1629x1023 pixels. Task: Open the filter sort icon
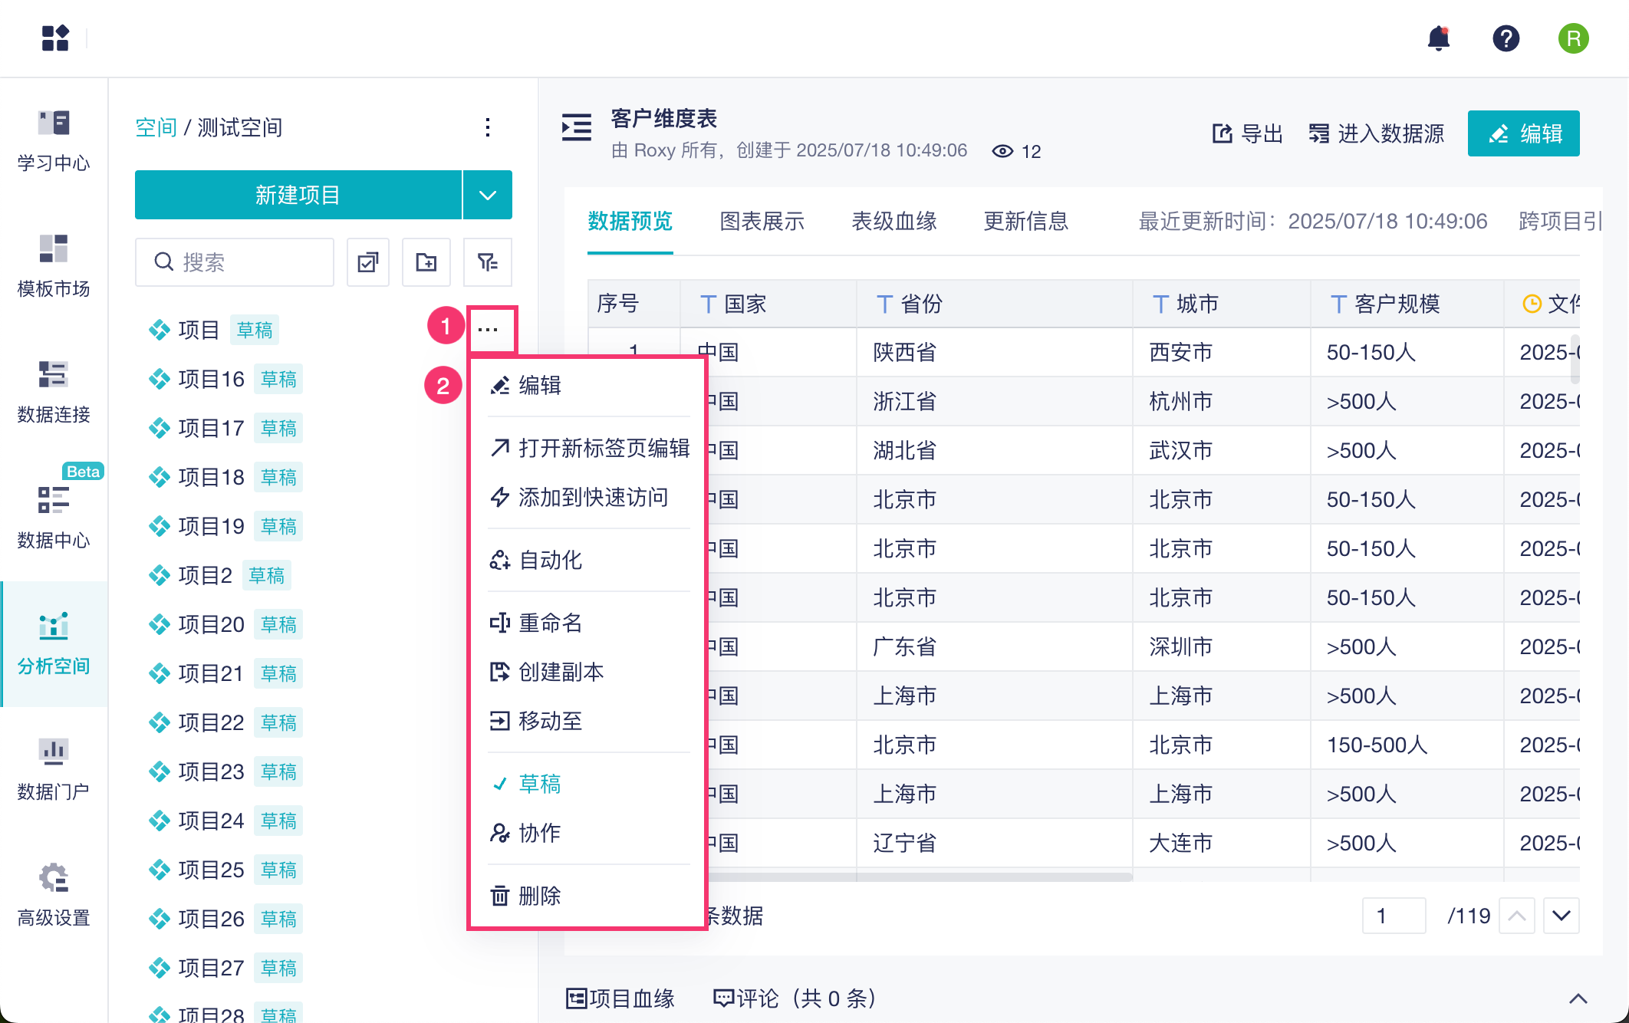[488, 262]
